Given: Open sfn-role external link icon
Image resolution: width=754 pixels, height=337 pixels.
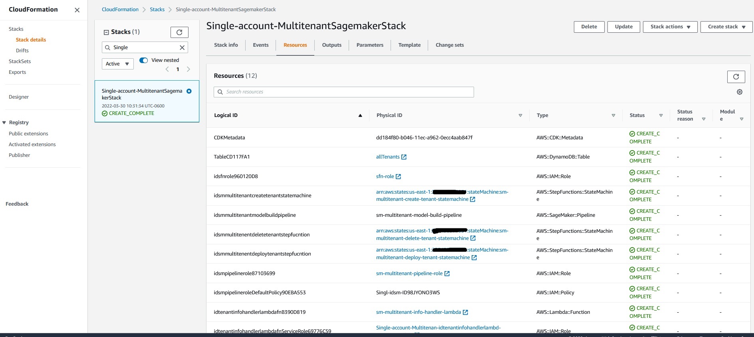Looking at the screenshot, I should click(x=398, y=176).
